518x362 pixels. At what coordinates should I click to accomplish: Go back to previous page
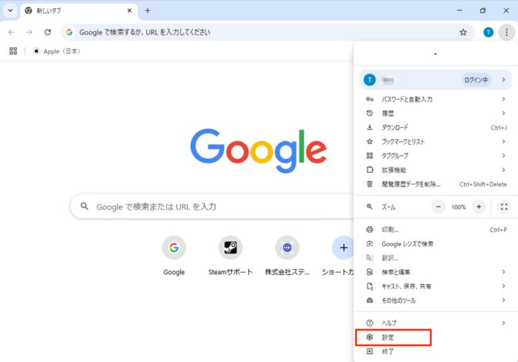point(12,32)
